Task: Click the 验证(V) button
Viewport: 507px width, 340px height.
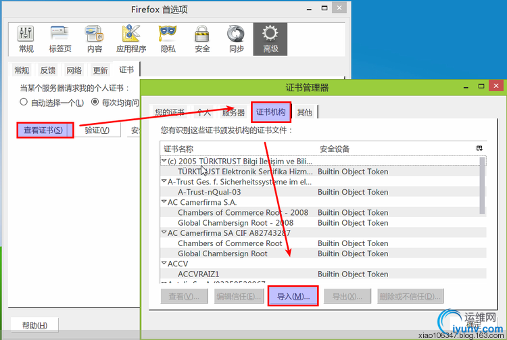Action: 97,130
